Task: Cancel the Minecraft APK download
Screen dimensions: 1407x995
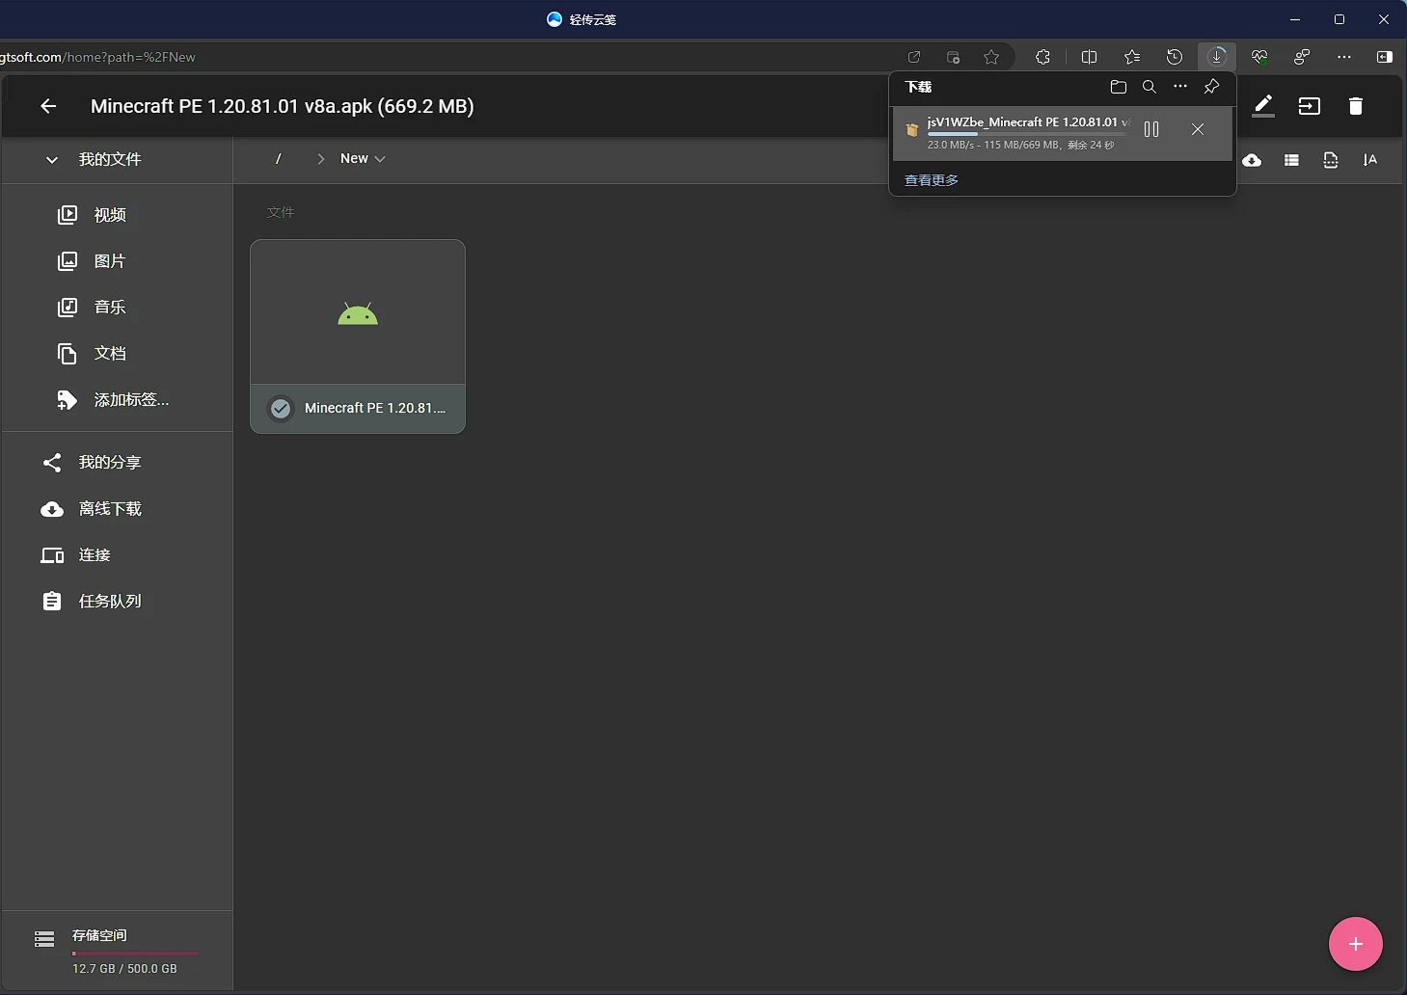Action: click(1198, 129)
